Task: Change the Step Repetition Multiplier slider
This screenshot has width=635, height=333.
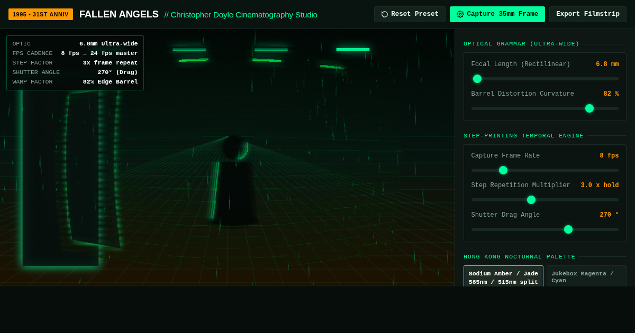Action: (545, 200)
